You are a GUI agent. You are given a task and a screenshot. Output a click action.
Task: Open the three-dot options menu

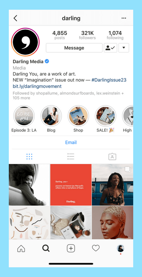(124, 18)
